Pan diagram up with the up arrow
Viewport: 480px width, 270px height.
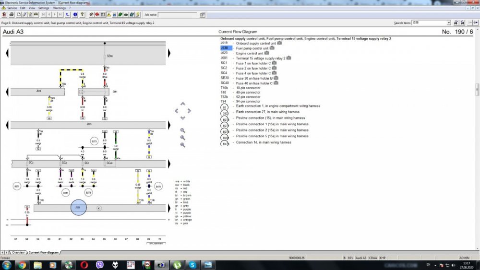183,104
